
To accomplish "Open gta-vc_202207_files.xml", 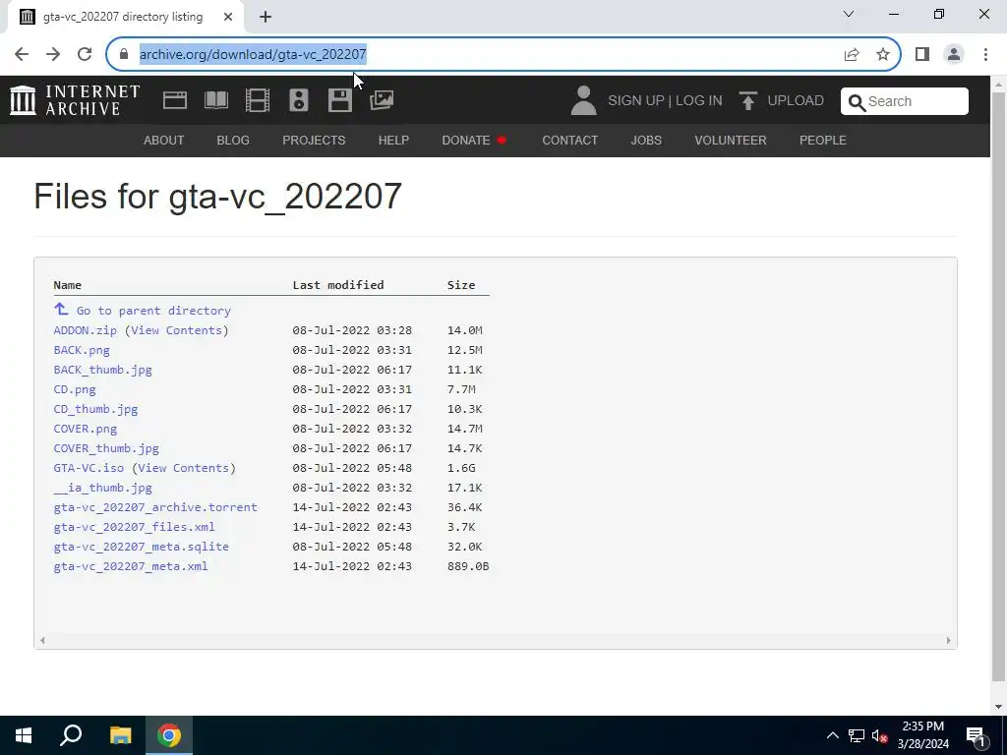I will tap(134, 527).
